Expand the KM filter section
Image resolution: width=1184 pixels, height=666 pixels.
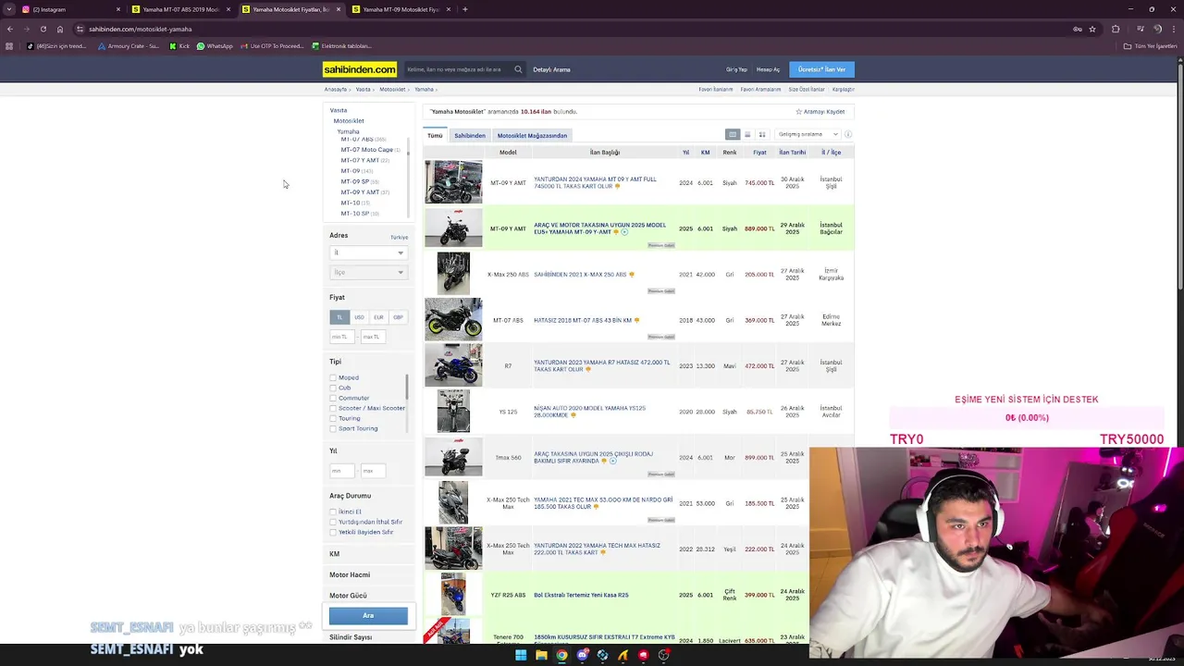pos(368,554)
